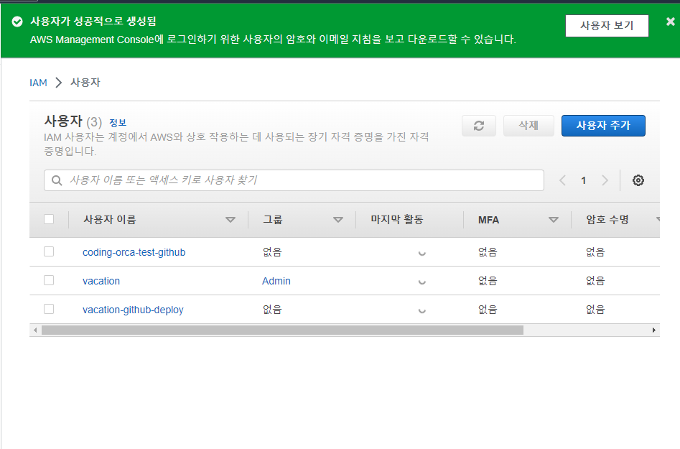Click scrollbar left arrow
The width and height of the screenshot is (680, 449).
35,330
